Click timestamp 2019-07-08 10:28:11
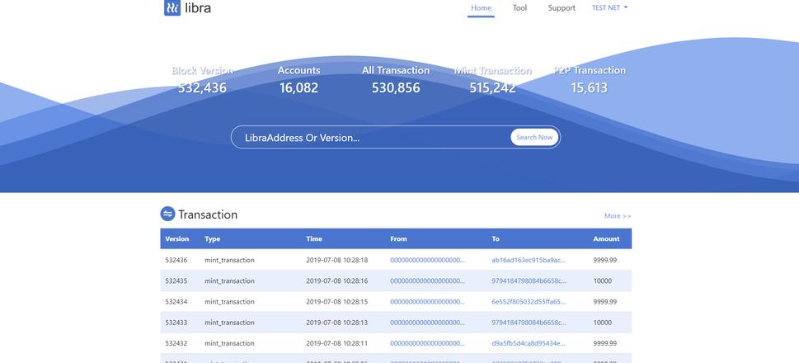Viewport: 799px width, 363px height. pos(336,344)
